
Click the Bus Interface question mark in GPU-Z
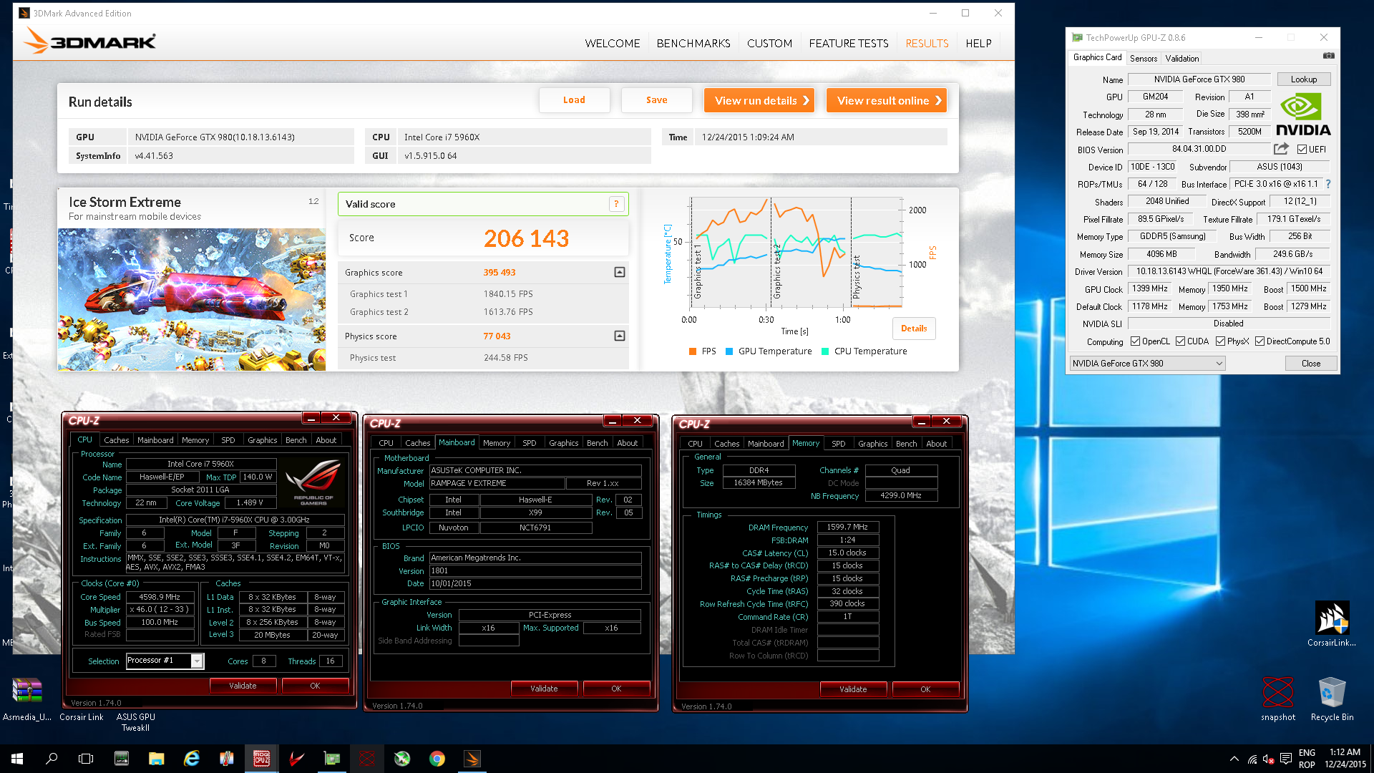coord(1328,184)
